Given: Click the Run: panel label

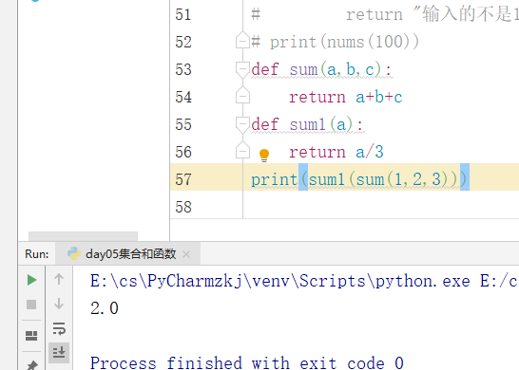Looking at the screenshot, I should point(37,254).
